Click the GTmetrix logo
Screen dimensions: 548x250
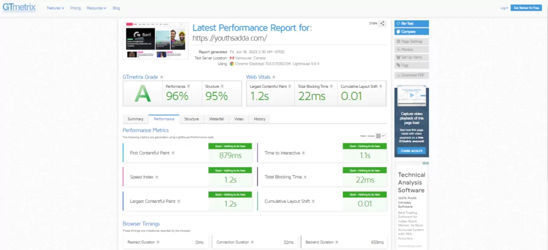[19, 7]
